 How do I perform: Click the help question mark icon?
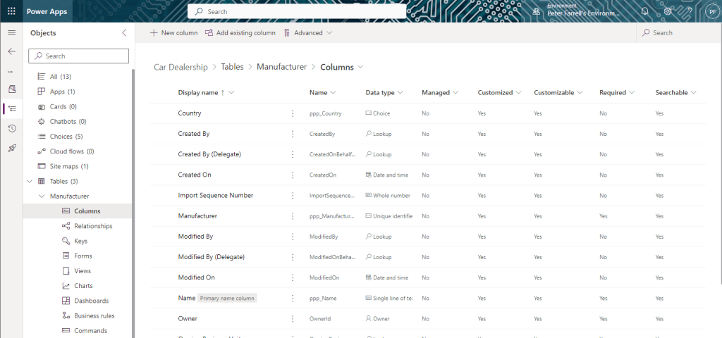tap(689, 11)
